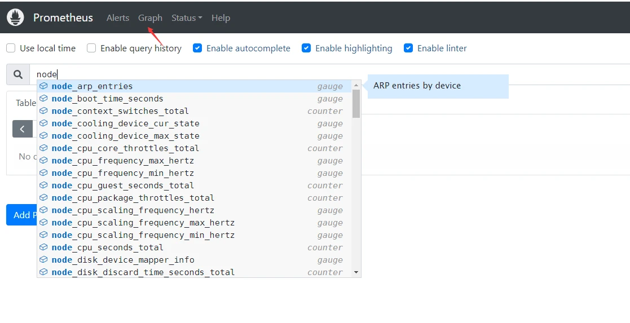
Task: Click the Prometheus brand title link
Action: pyautogui.click(x=63, y=17)
